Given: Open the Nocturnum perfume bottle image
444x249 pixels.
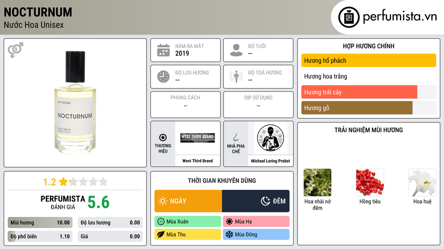Looking at the screenshot, I should click(x=75, y=103).
